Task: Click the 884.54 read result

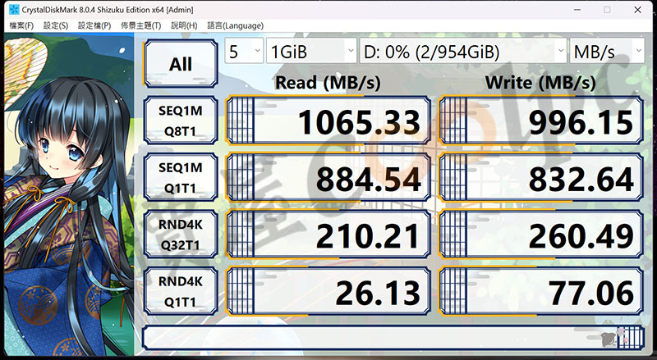Action: click(x=328, y=177)
